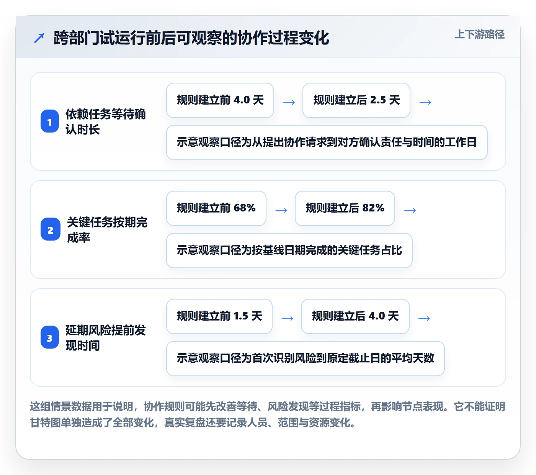Image resolution: width=536 pixels, height=475 pixels.
Task: Click the 上下游路径 label in the header
Action: (x=480, y=34)
